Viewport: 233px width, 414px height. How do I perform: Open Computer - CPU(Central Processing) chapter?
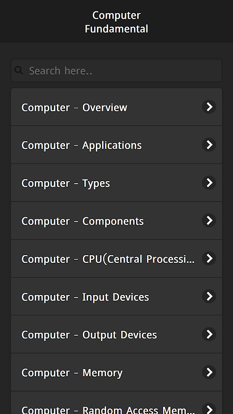pos(116,258)
